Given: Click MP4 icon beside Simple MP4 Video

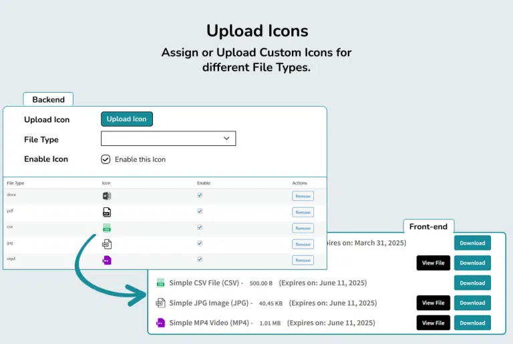Looking at the screenshot, I should tap(160, 323).
